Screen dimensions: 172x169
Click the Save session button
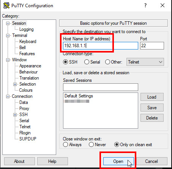coord(152,108)
